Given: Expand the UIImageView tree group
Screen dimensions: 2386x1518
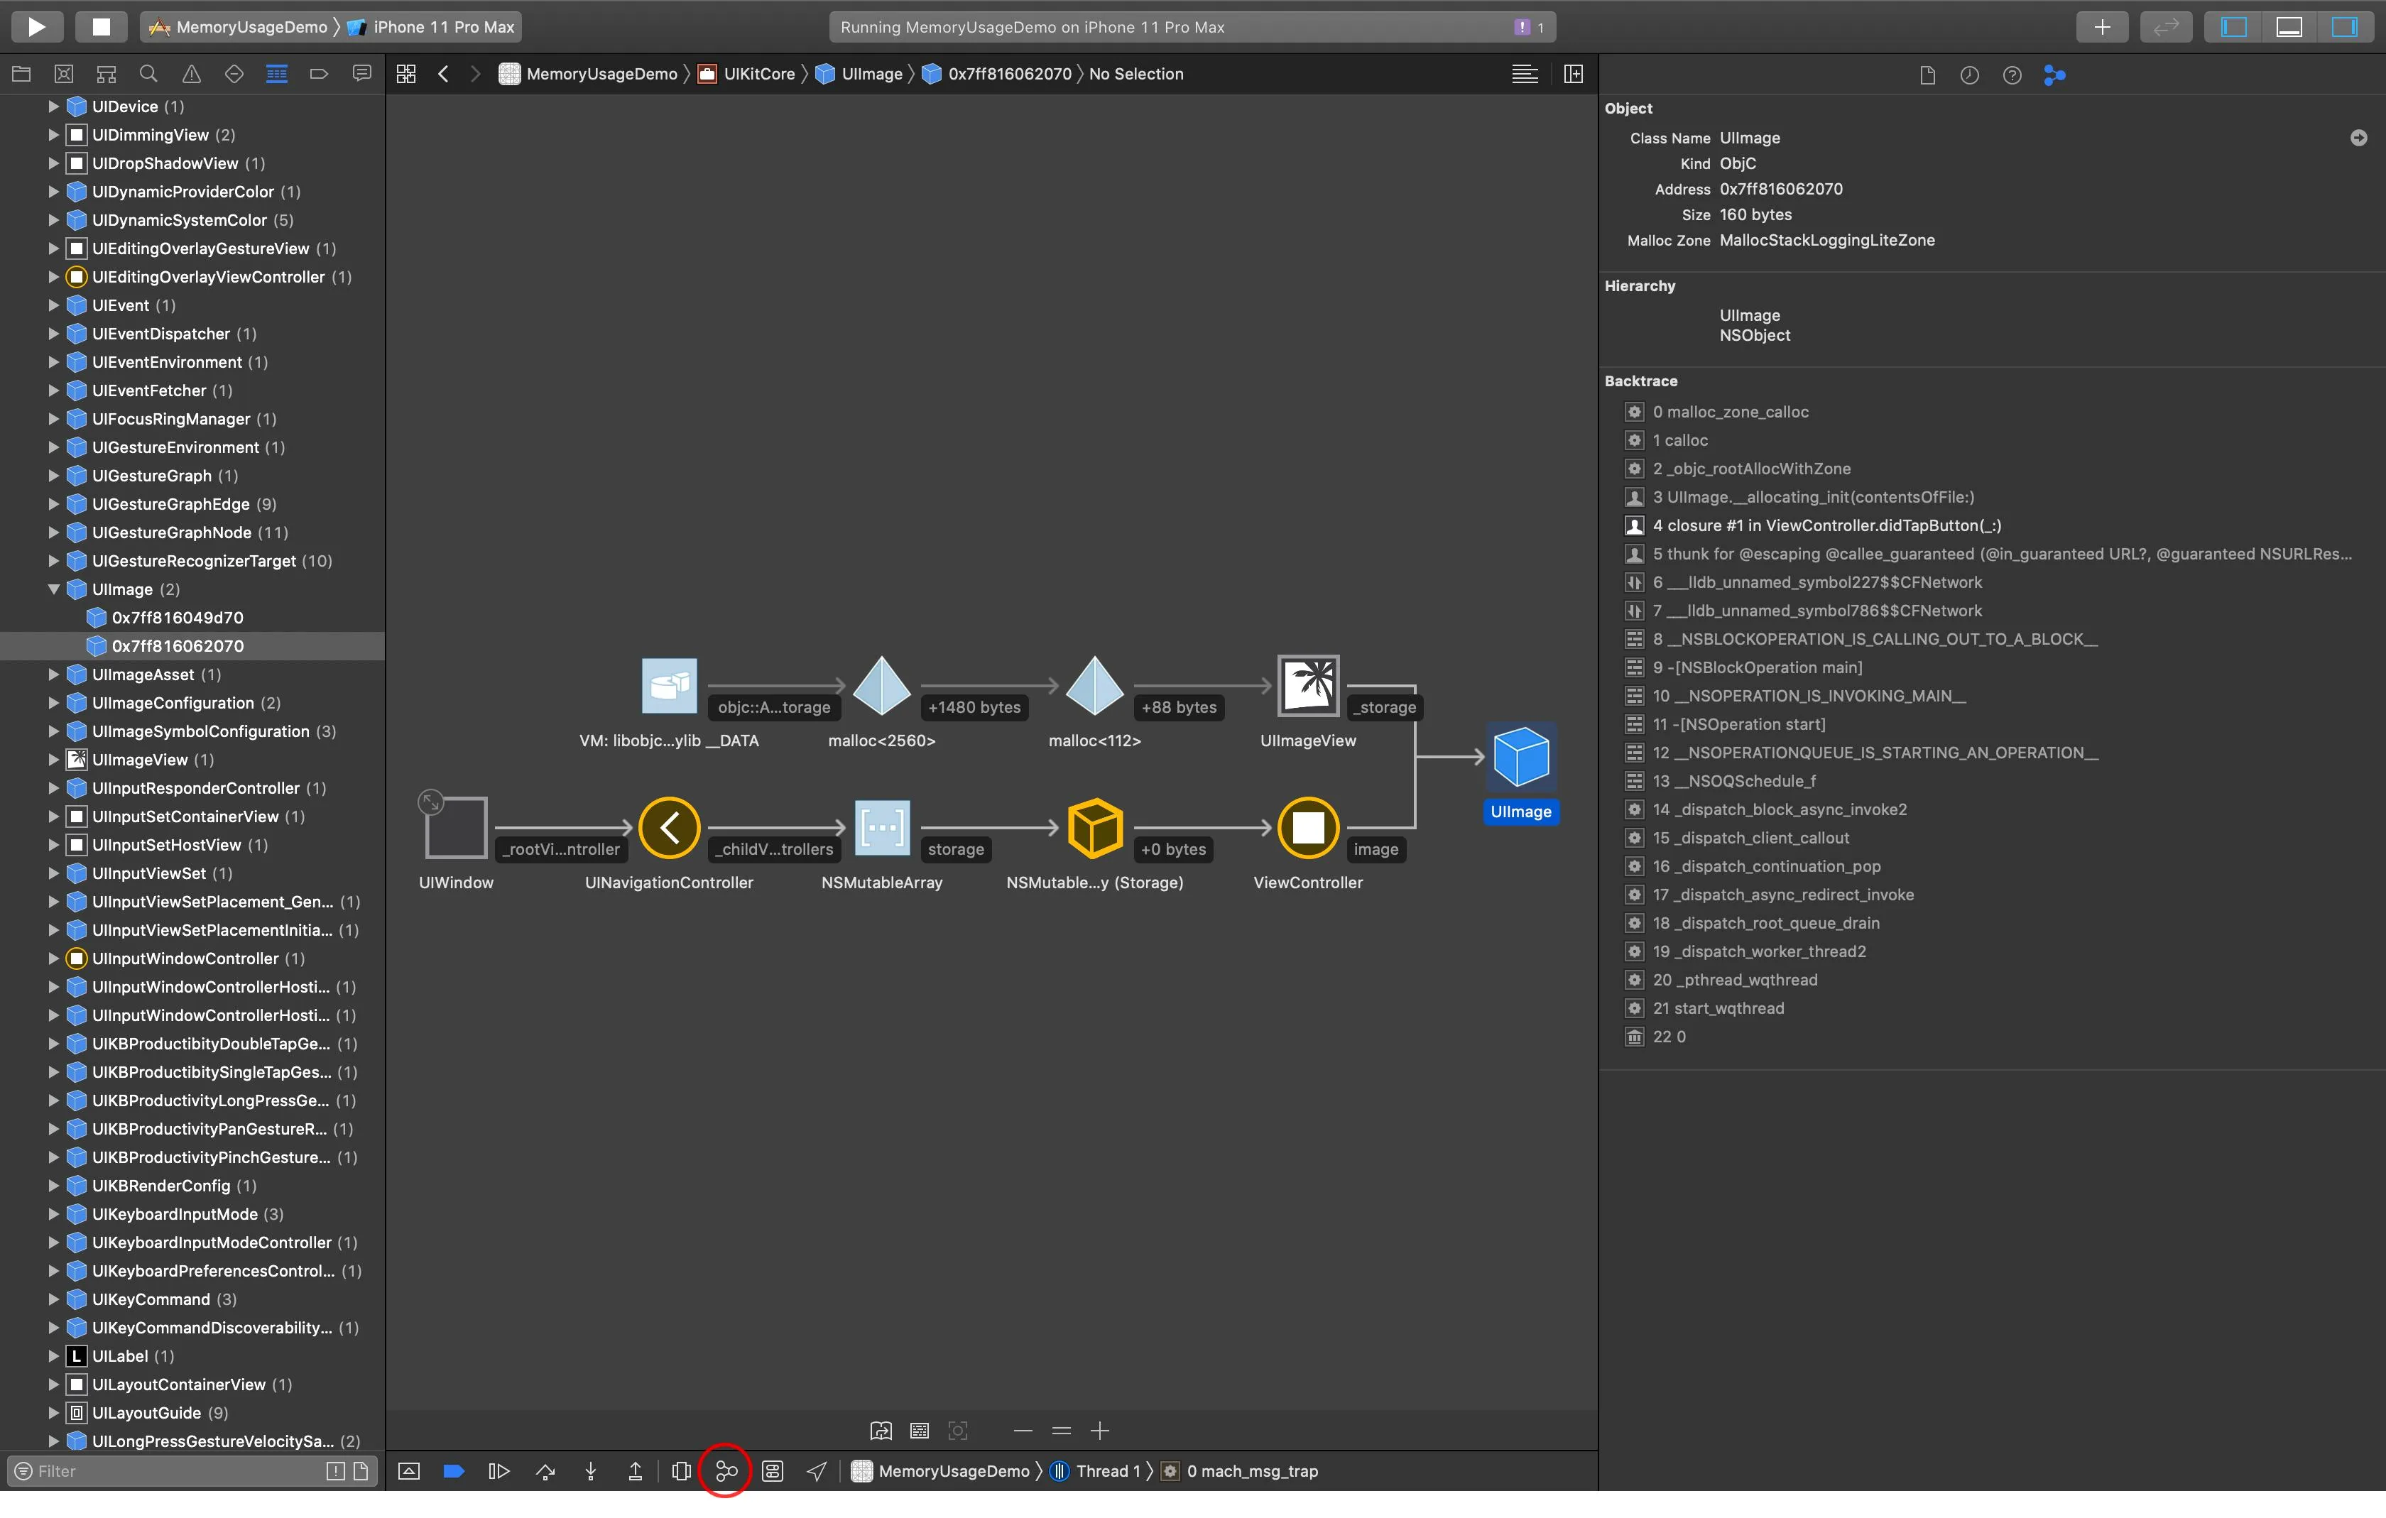Looking at the screenshot, I should 53,760.
